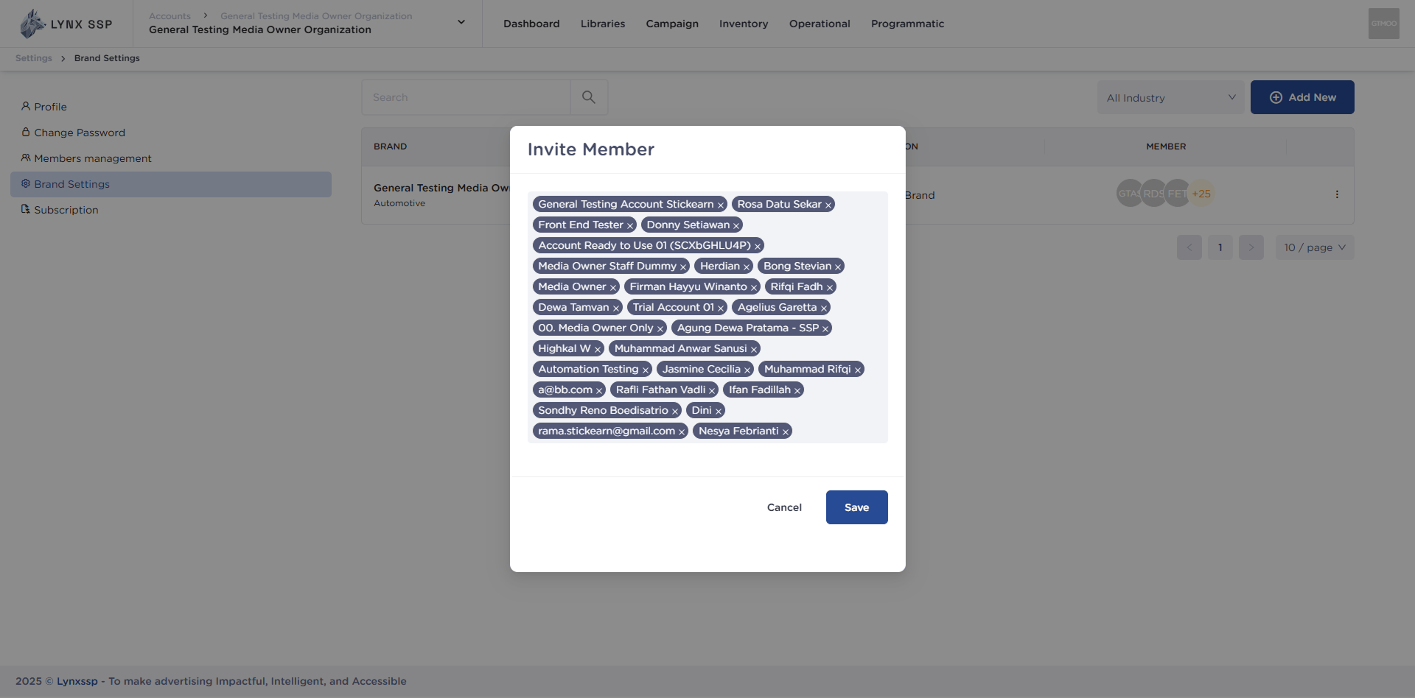Viewport: 1415px width, 698px height.
Task: Remove General Testing Account Stickearn tag
Action: point(720,205)
